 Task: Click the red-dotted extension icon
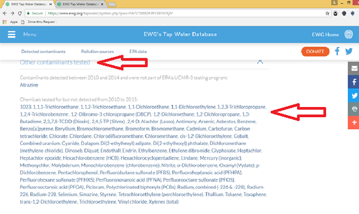(344, 13)
